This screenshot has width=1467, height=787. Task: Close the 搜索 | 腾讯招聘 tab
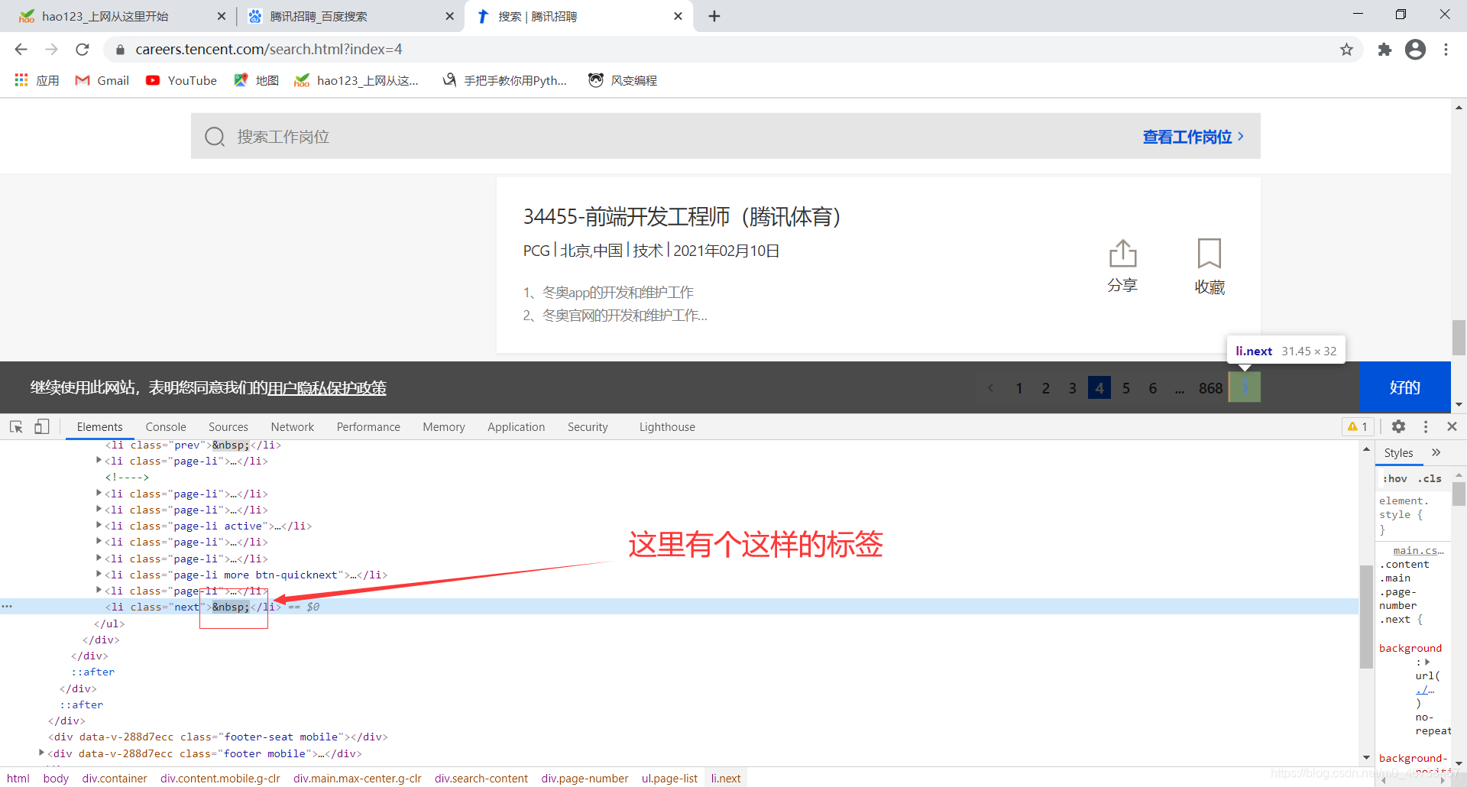click(678, 16)
